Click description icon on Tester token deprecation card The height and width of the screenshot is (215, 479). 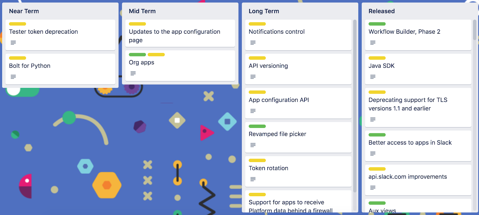(x=13, y=43)
